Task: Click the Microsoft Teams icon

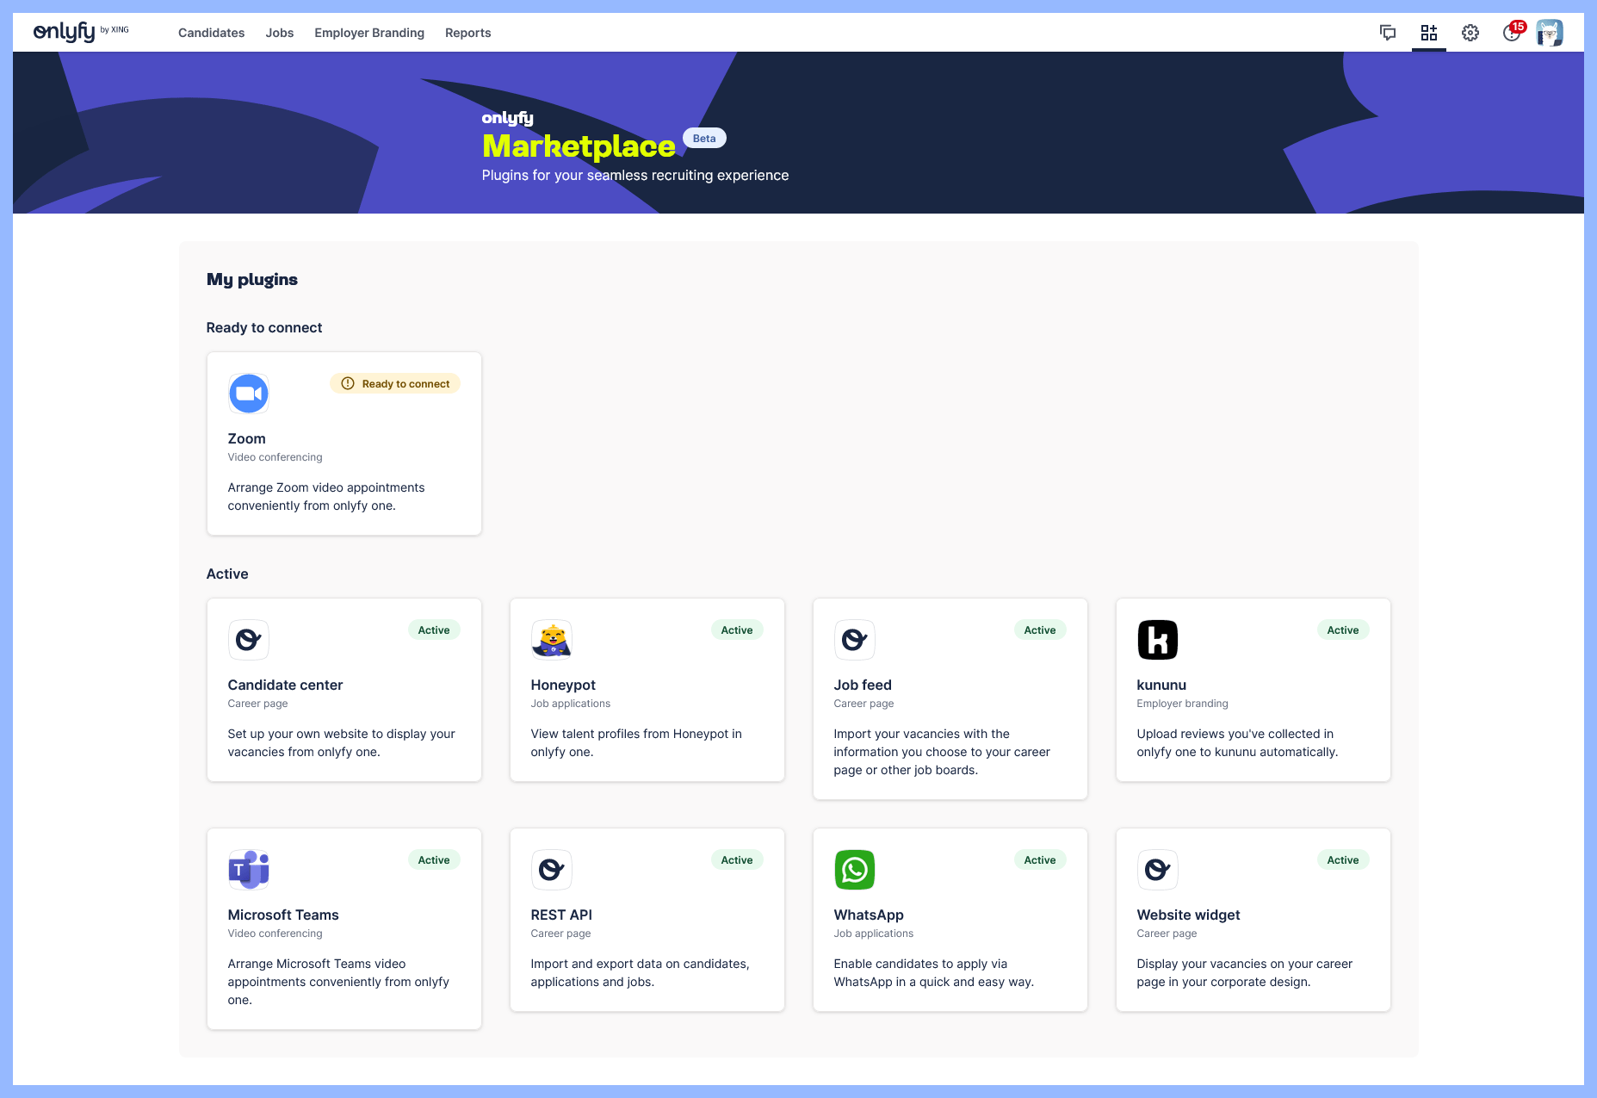Action: pyautogui.click(x=249, y=870)
